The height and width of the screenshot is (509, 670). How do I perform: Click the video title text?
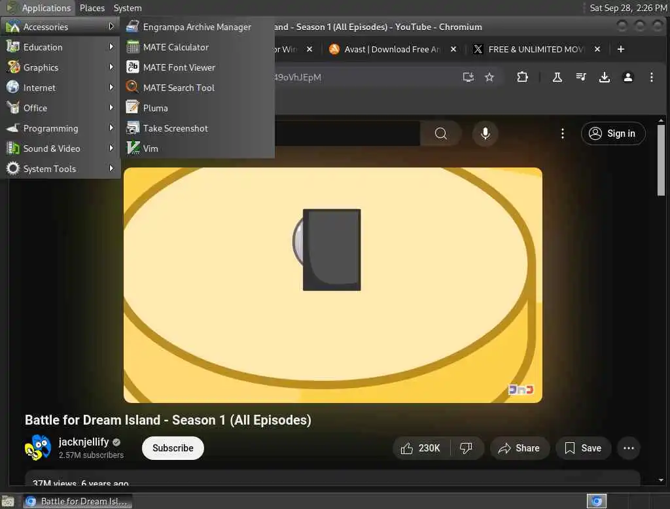click(168, 420)
